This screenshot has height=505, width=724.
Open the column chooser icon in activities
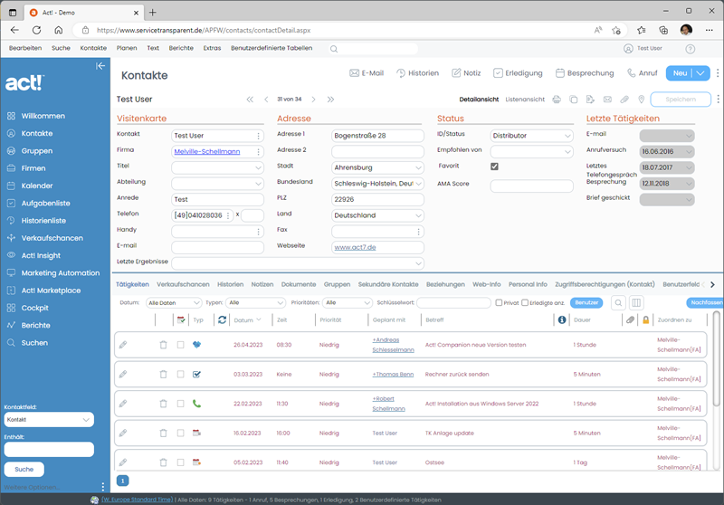point(636,302)
